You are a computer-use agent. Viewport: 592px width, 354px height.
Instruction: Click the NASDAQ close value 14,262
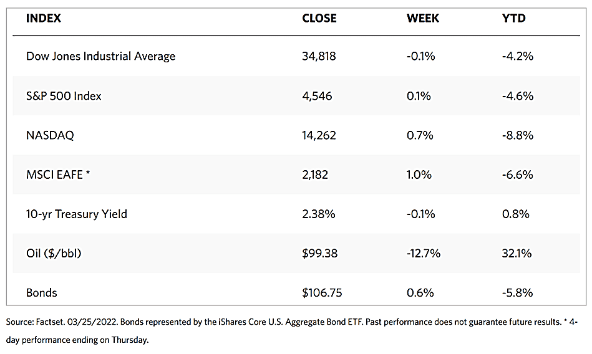[319, 135]
